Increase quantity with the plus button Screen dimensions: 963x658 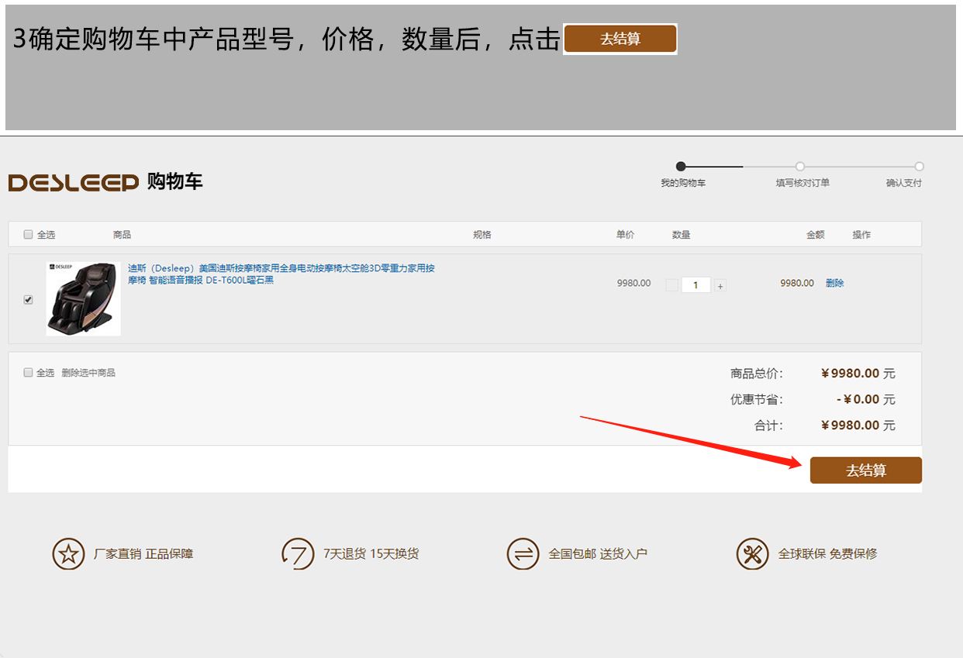pos(720,286)
